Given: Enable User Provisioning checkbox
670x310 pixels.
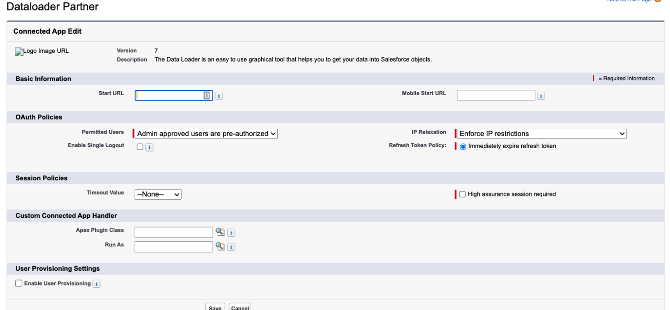Looking at the screenshot, I should [19, 283].
